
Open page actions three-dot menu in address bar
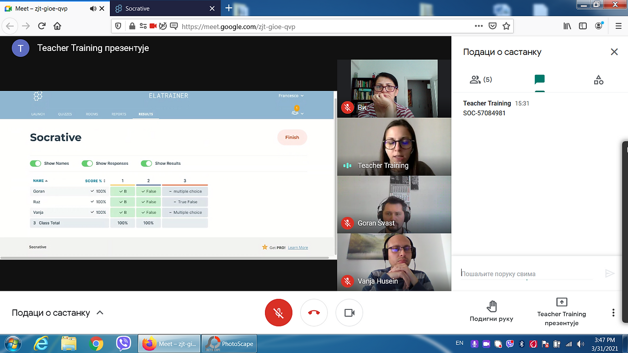click(x=479, y=26)
